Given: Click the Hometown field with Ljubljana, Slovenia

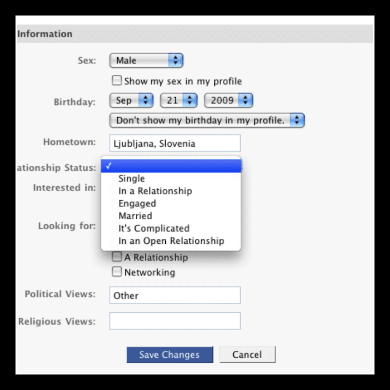Looking at the screenshot, I should (x=175, y=143).
